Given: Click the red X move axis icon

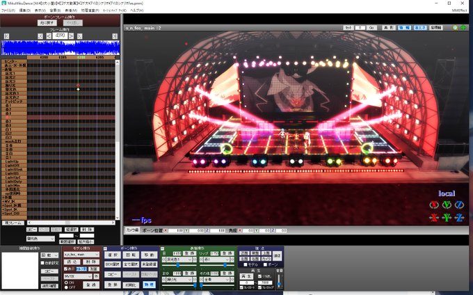Looking at the screenshot, I should tap(434, 218).
